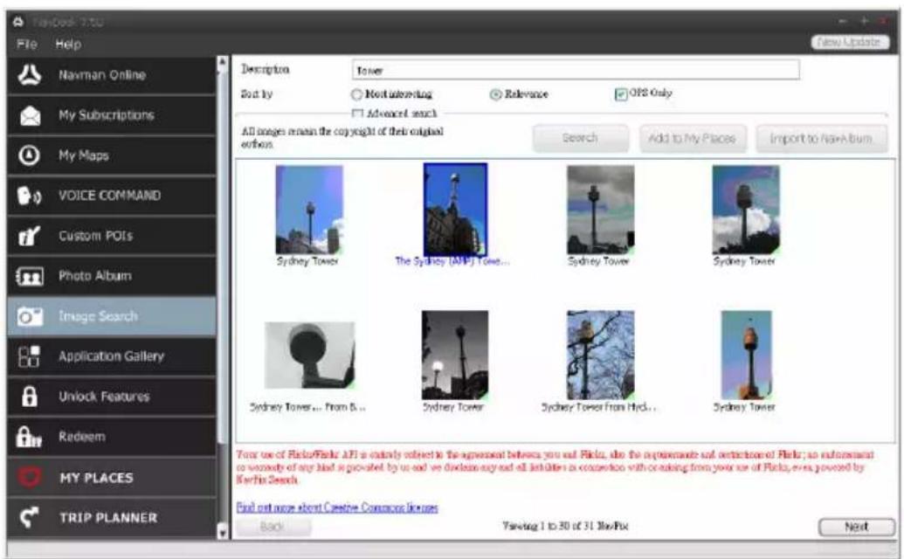The width and height of the screenshot is (904, 559).
Task: Open the Creative Commons licenses link
Action: coord(337,507)
